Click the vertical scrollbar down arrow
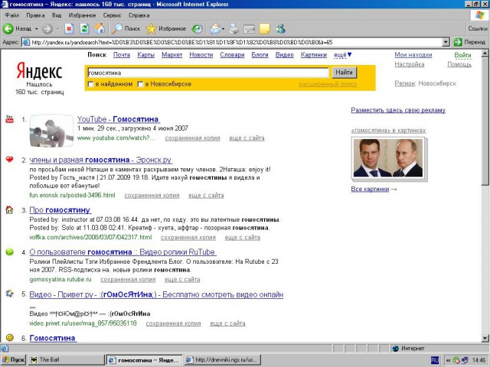 (485, 338)
